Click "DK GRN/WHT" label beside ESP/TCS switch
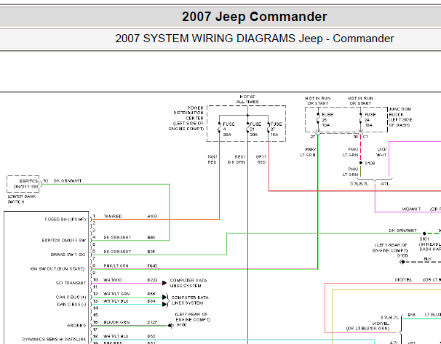 68,180
